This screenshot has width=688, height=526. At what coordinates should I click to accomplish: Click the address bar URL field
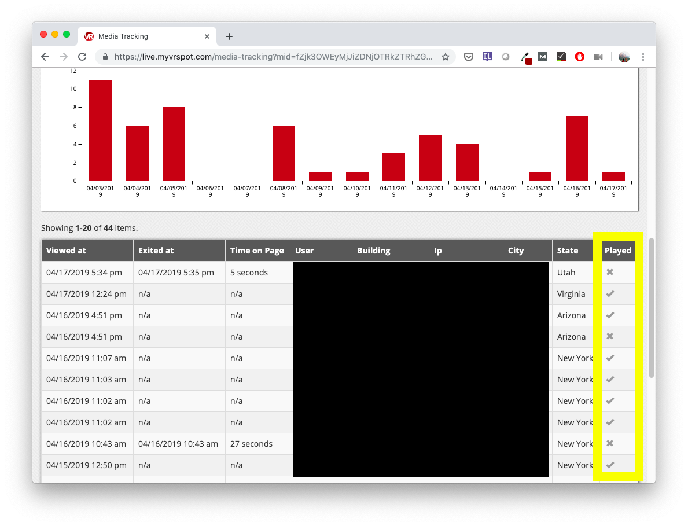272,57
